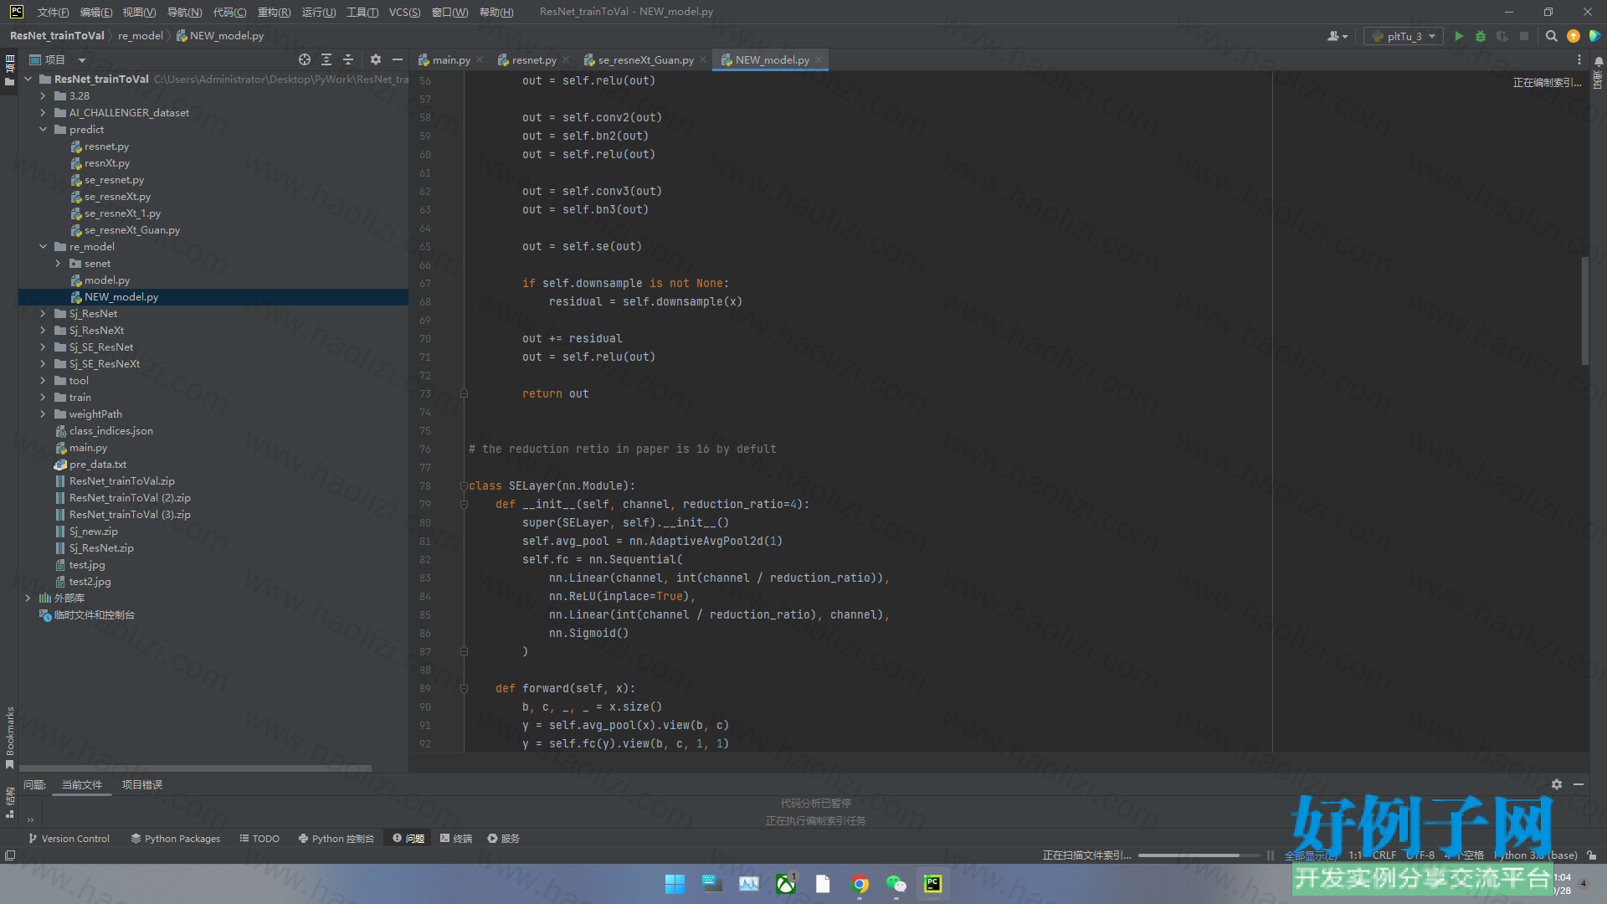
Task: Open Problems panel settings gear
Action: (1557, 784)
